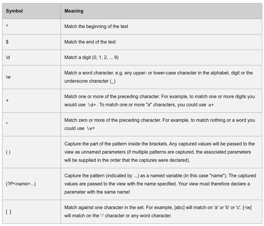Click the a+ code example

(211, 105)
